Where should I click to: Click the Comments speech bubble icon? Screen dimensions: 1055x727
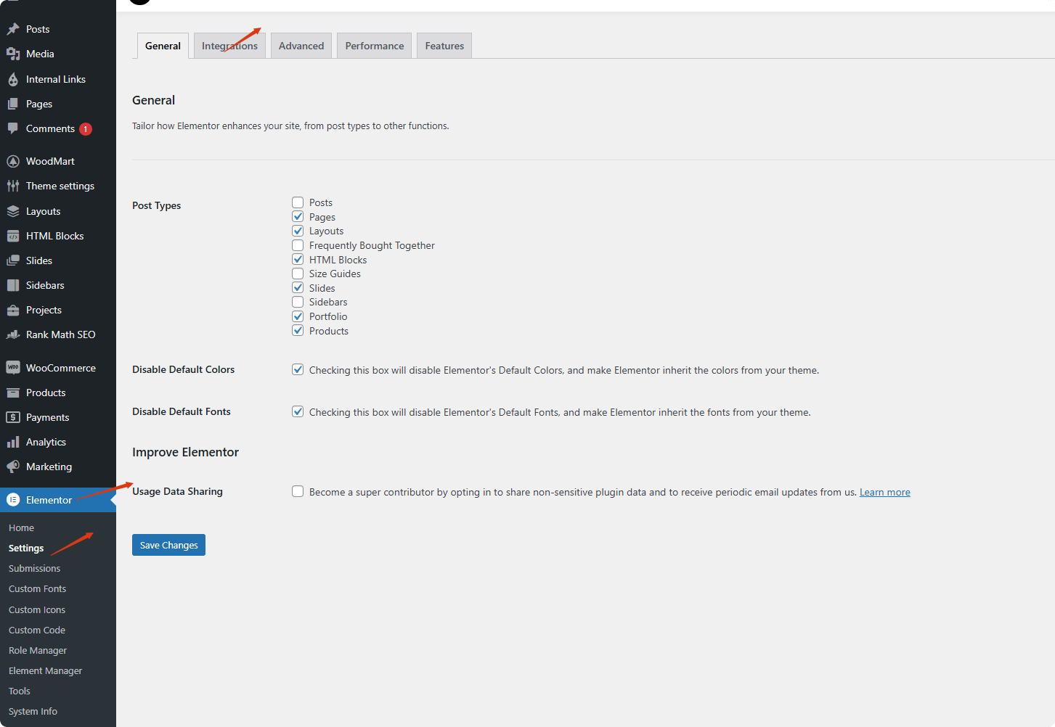point(13,128)
